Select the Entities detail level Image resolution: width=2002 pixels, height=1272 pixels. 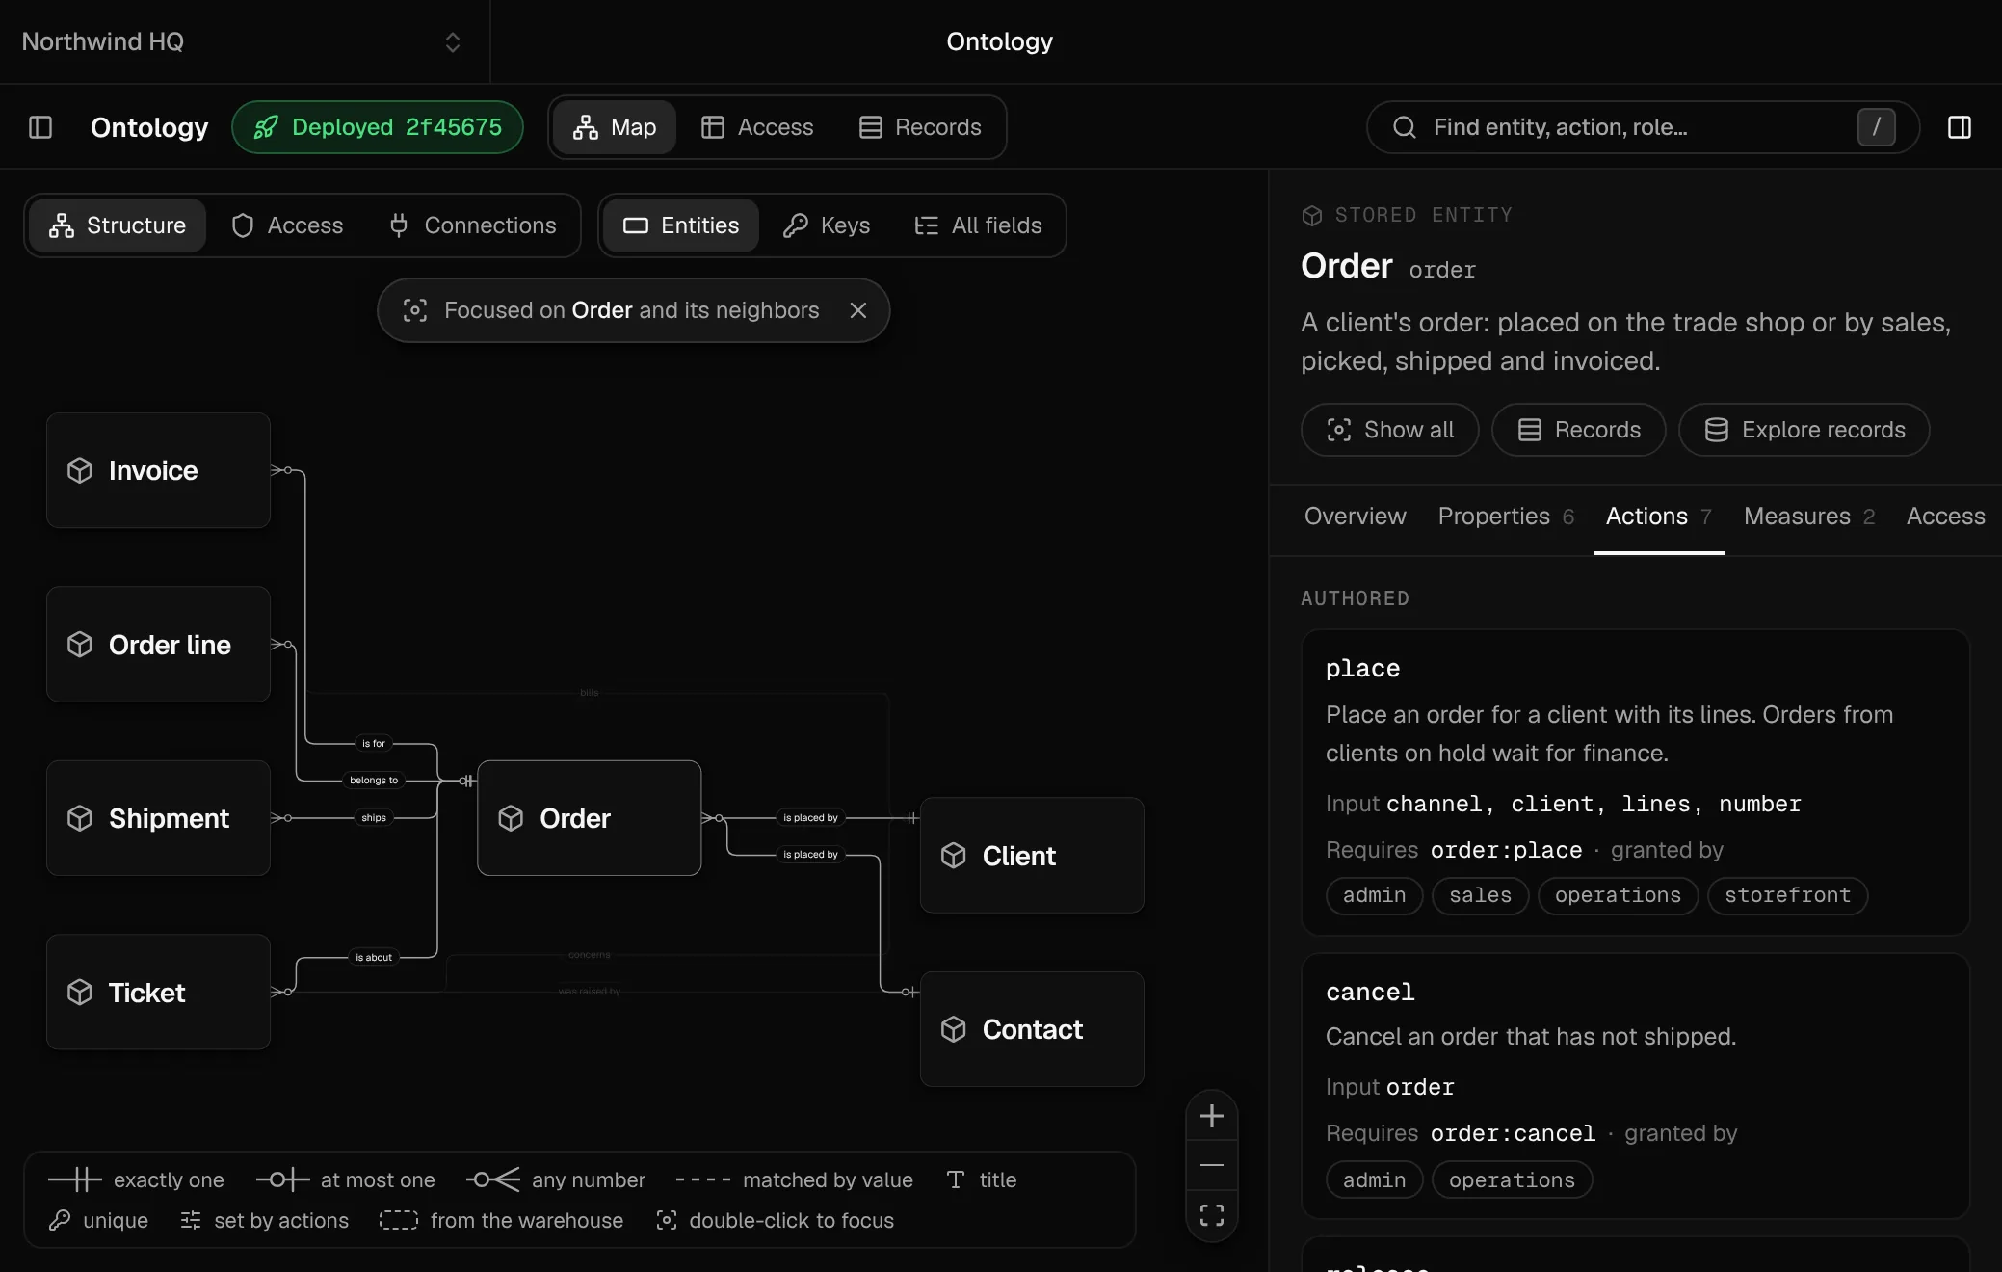681,225
